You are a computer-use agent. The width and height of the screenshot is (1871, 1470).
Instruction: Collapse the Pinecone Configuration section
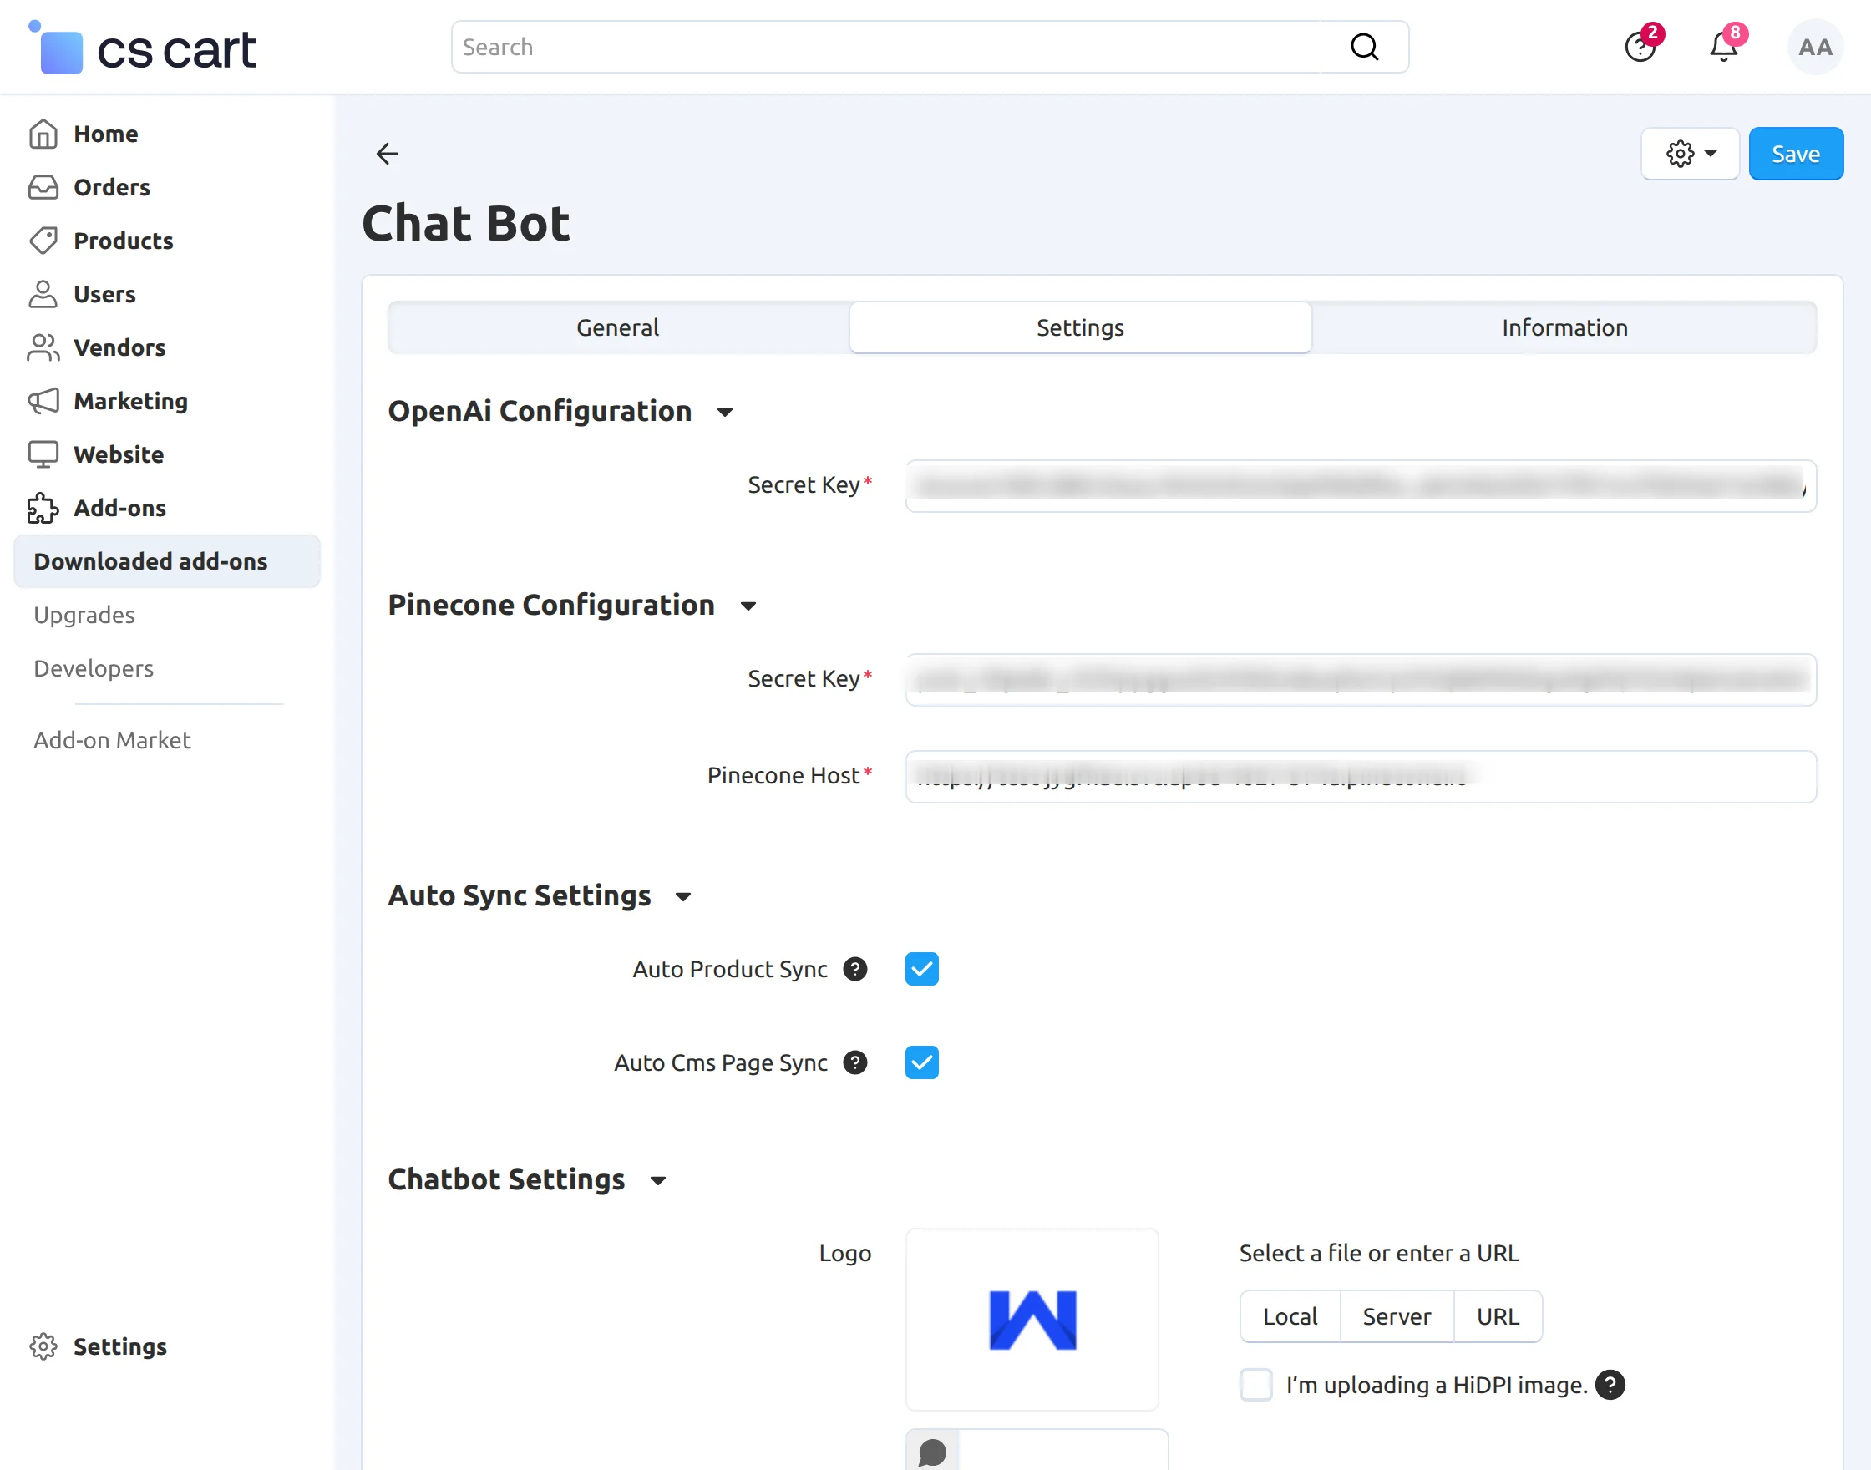pyautogui.click(x=748, y=606)
